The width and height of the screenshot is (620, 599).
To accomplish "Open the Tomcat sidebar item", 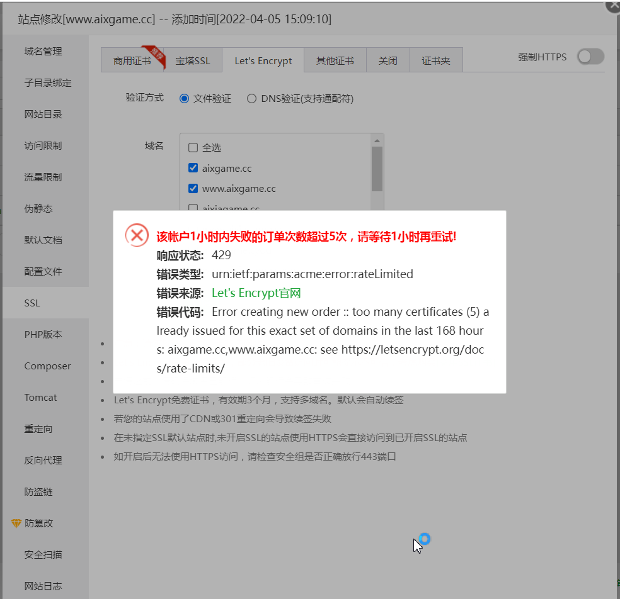I will tap(40, 397).
